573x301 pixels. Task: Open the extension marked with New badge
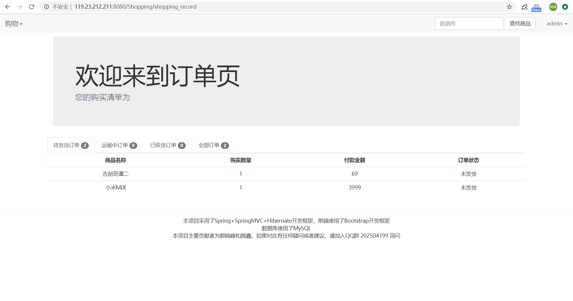[536, 7]
